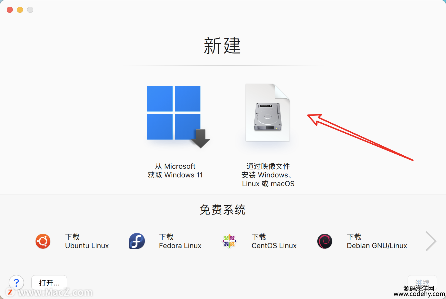Select 下载 Fedora Linux text label

180,241
